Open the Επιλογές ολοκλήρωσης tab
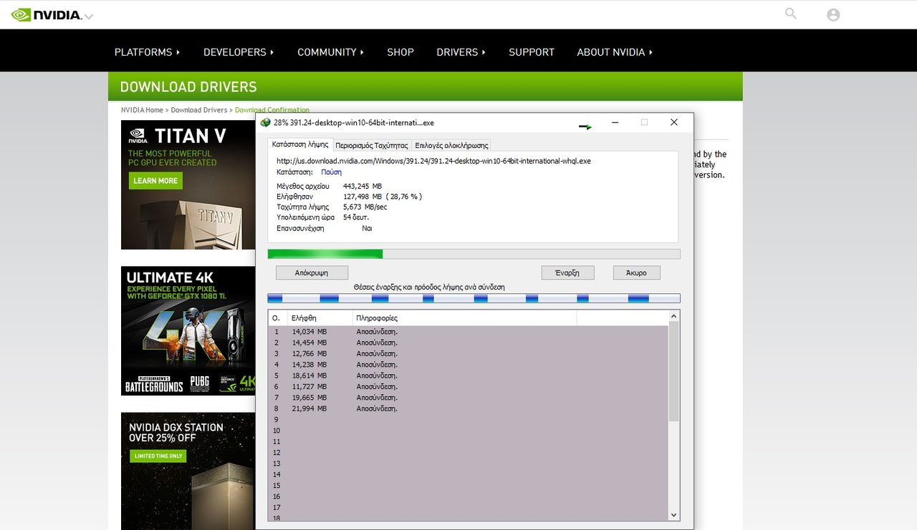917x530 pixels. tap(451, 145)
